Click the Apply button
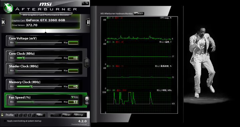240x127 pixels. click(x=56, y=115)
